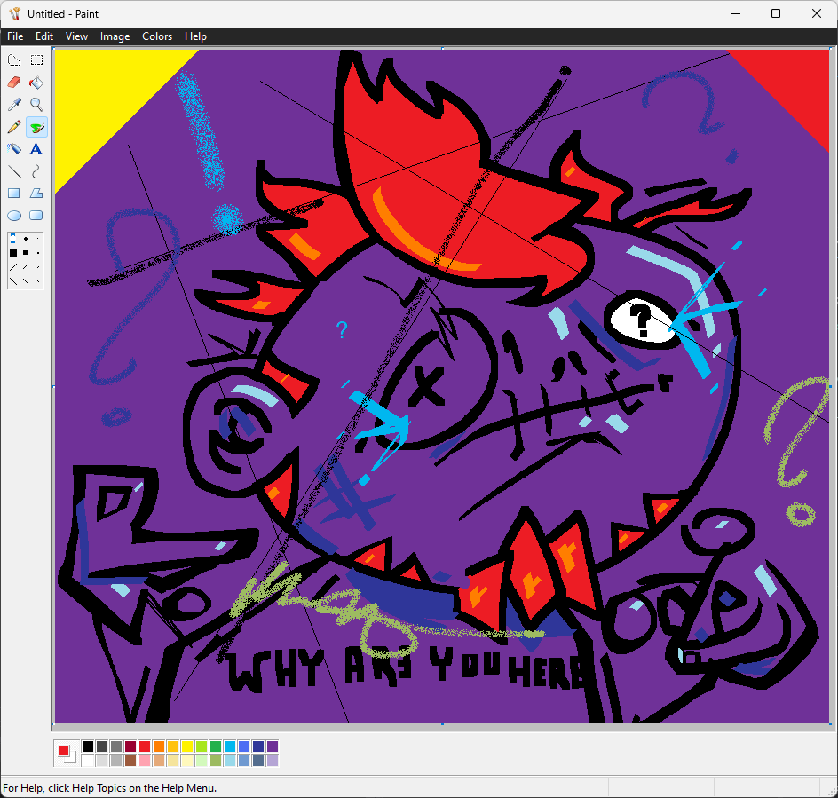Open the File menu
The width and height of the screenshot is (838, 798).
[x=15, y=36]
